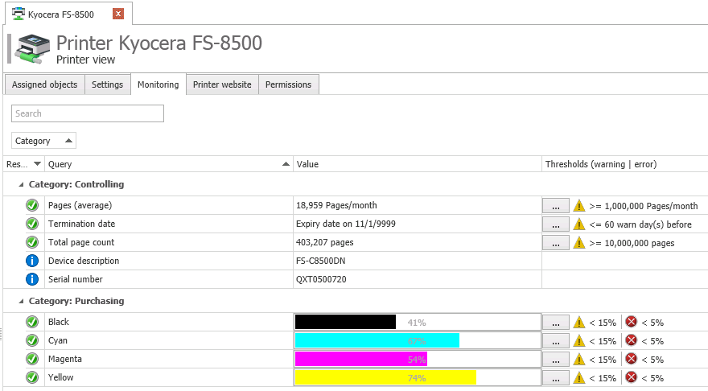
Task: Open the Result column filter dropdown
Action: point(37,164)
